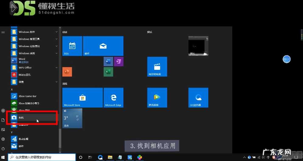
Task: Open the Beijing weather live tile
Action: click(72, 118)
